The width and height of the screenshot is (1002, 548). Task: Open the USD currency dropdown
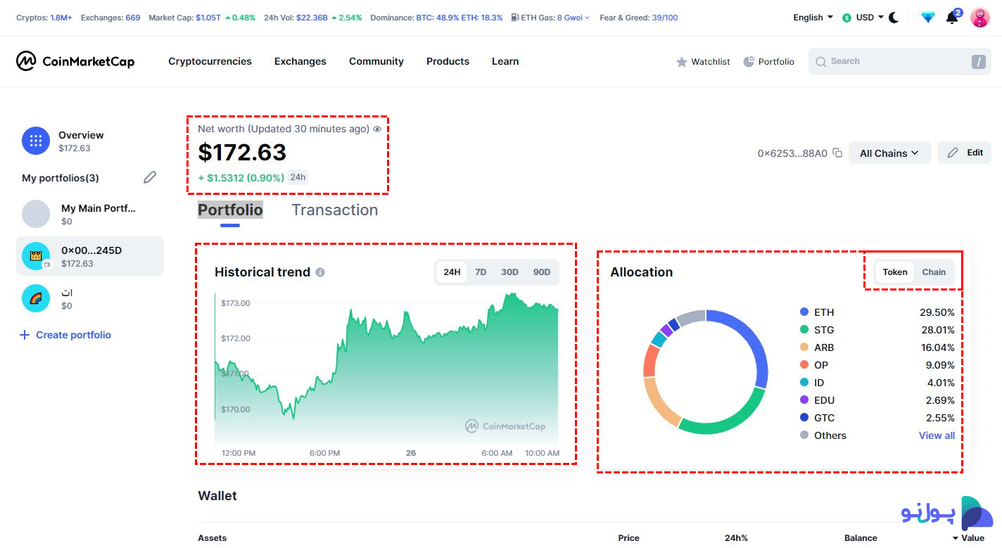click(x=862, y=18)
